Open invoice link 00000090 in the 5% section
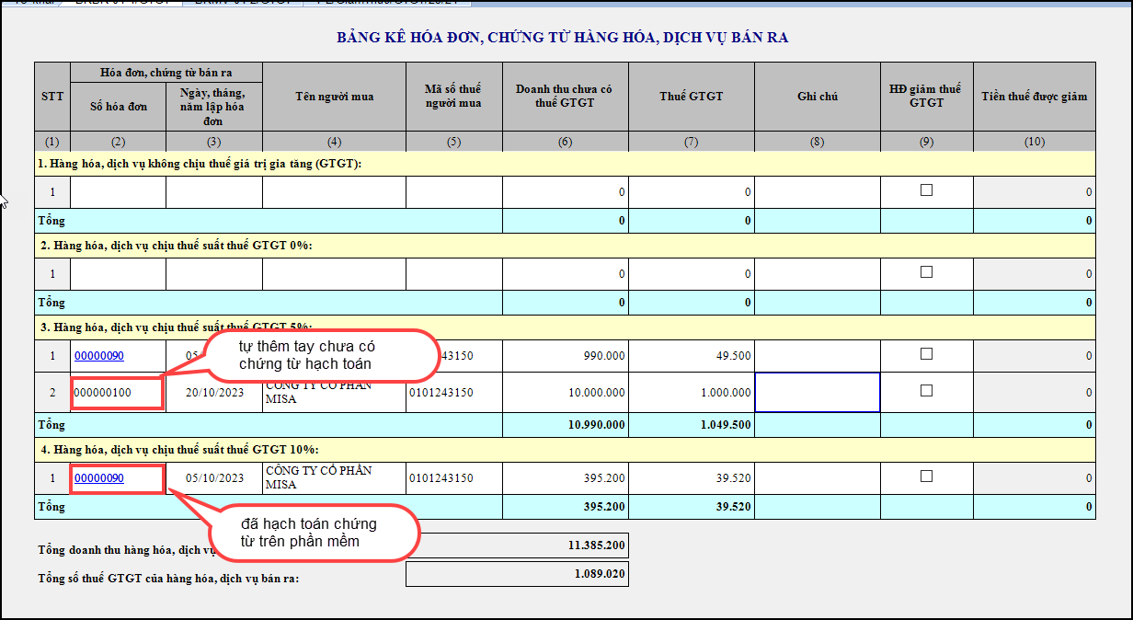 (x=98, y=356)
